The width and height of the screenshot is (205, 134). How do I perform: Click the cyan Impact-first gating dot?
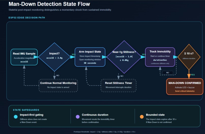click(x=16, y=117)
